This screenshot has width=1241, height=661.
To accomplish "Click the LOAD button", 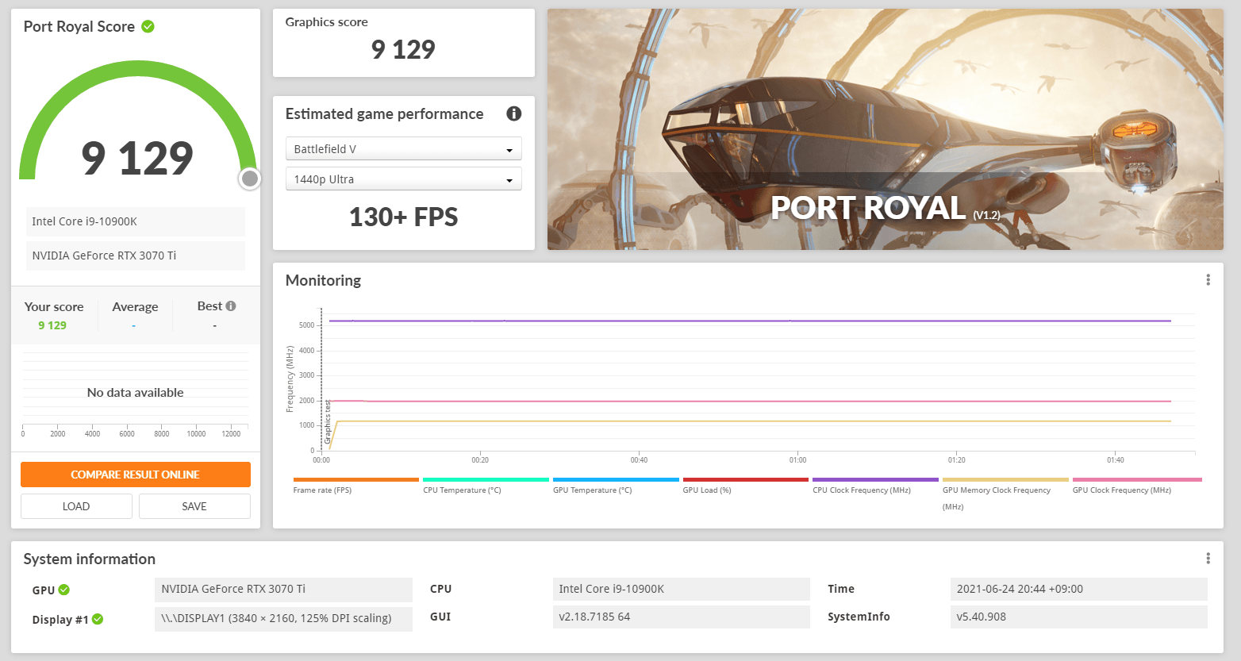I will pyautogui.click(x=76, y=506).
